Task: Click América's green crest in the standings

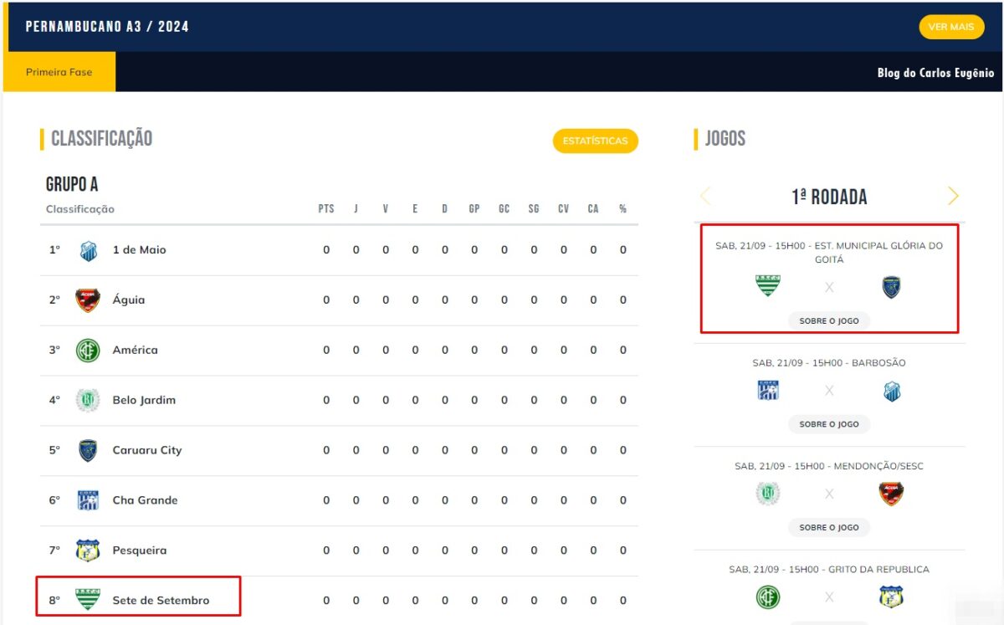Action: [88, 351]
